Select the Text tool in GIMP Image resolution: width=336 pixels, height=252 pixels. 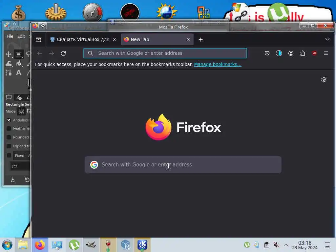19,73
